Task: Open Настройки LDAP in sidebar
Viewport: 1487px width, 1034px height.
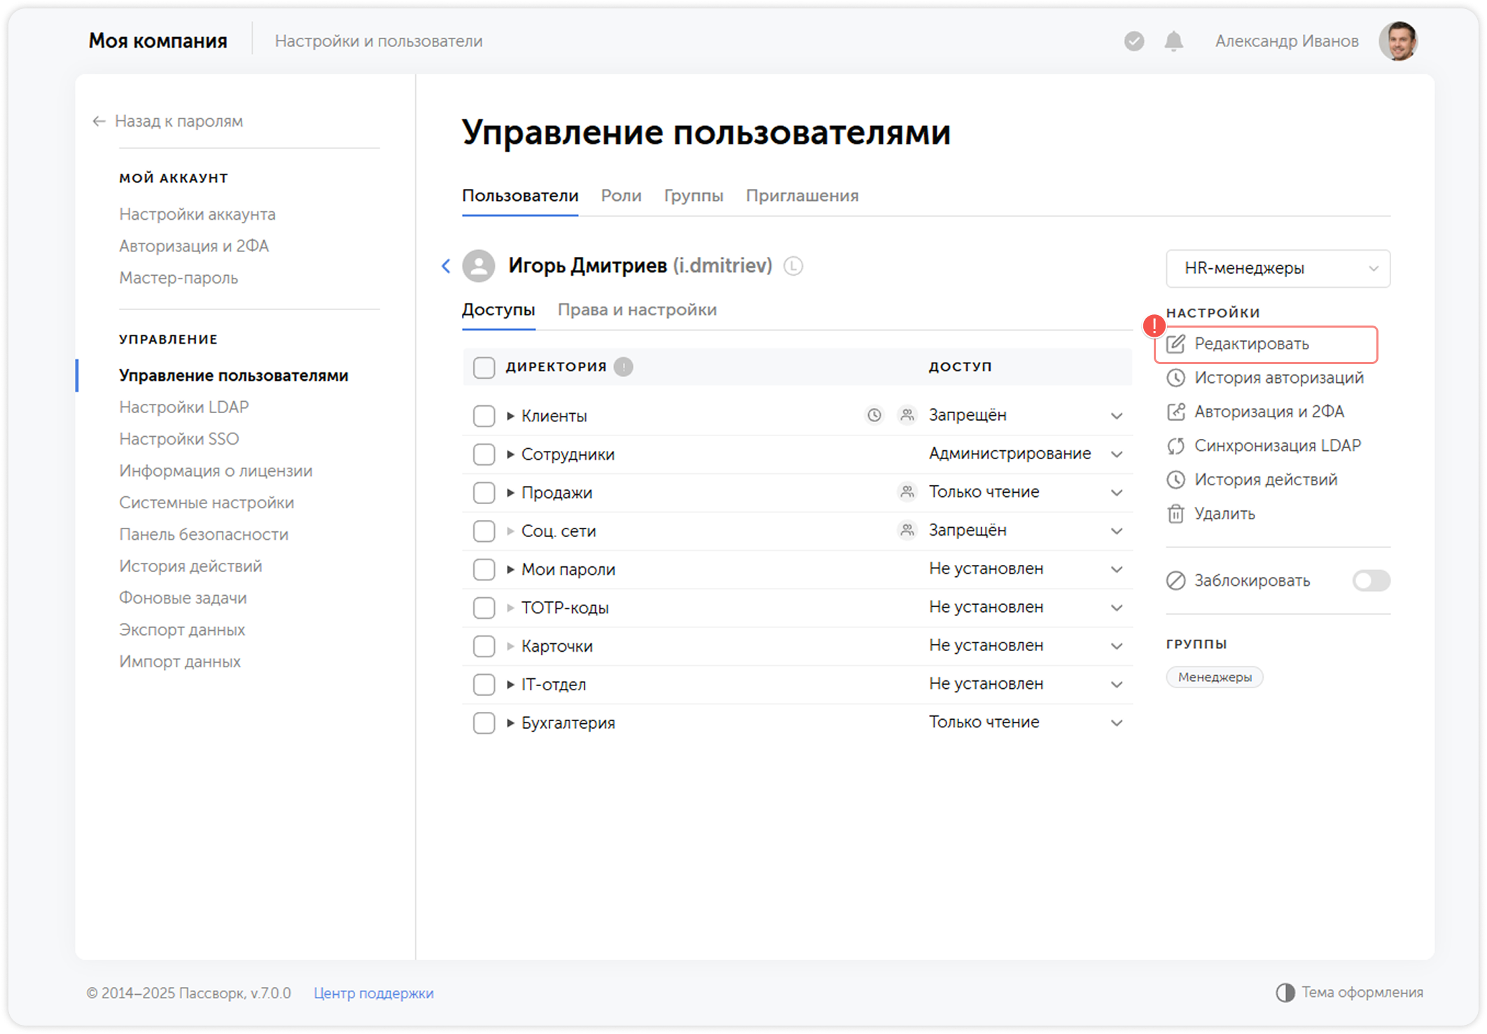Action: pyautogui.click(x=183, y=407)
